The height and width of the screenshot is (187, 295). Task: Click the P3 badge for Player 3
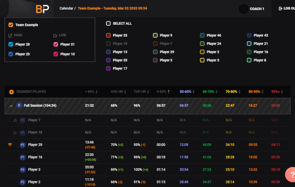click(23, 170)
